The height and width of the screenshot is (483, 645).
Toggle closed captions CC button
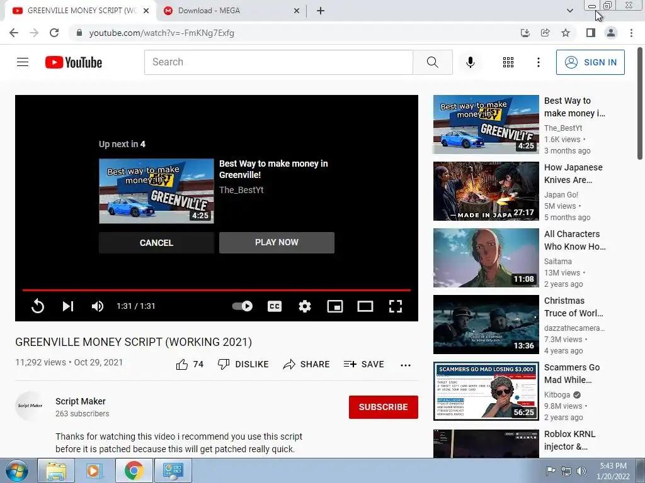[275, 306]
